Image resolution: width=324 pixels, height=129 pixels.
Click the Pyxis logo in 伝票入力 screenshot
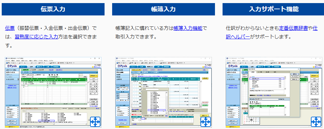coord(12,66)
